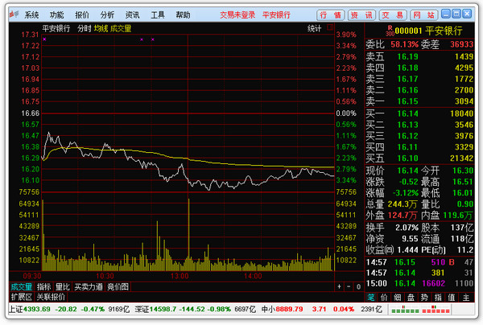Open the 功能 menu

(x=56, y=14)
